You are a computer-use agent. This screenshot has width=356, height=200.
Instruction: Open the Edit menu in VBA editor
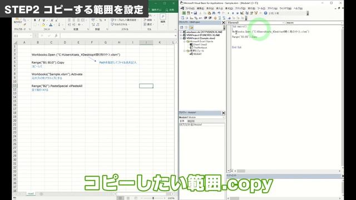pyautogui.click(x=200, y=8)
